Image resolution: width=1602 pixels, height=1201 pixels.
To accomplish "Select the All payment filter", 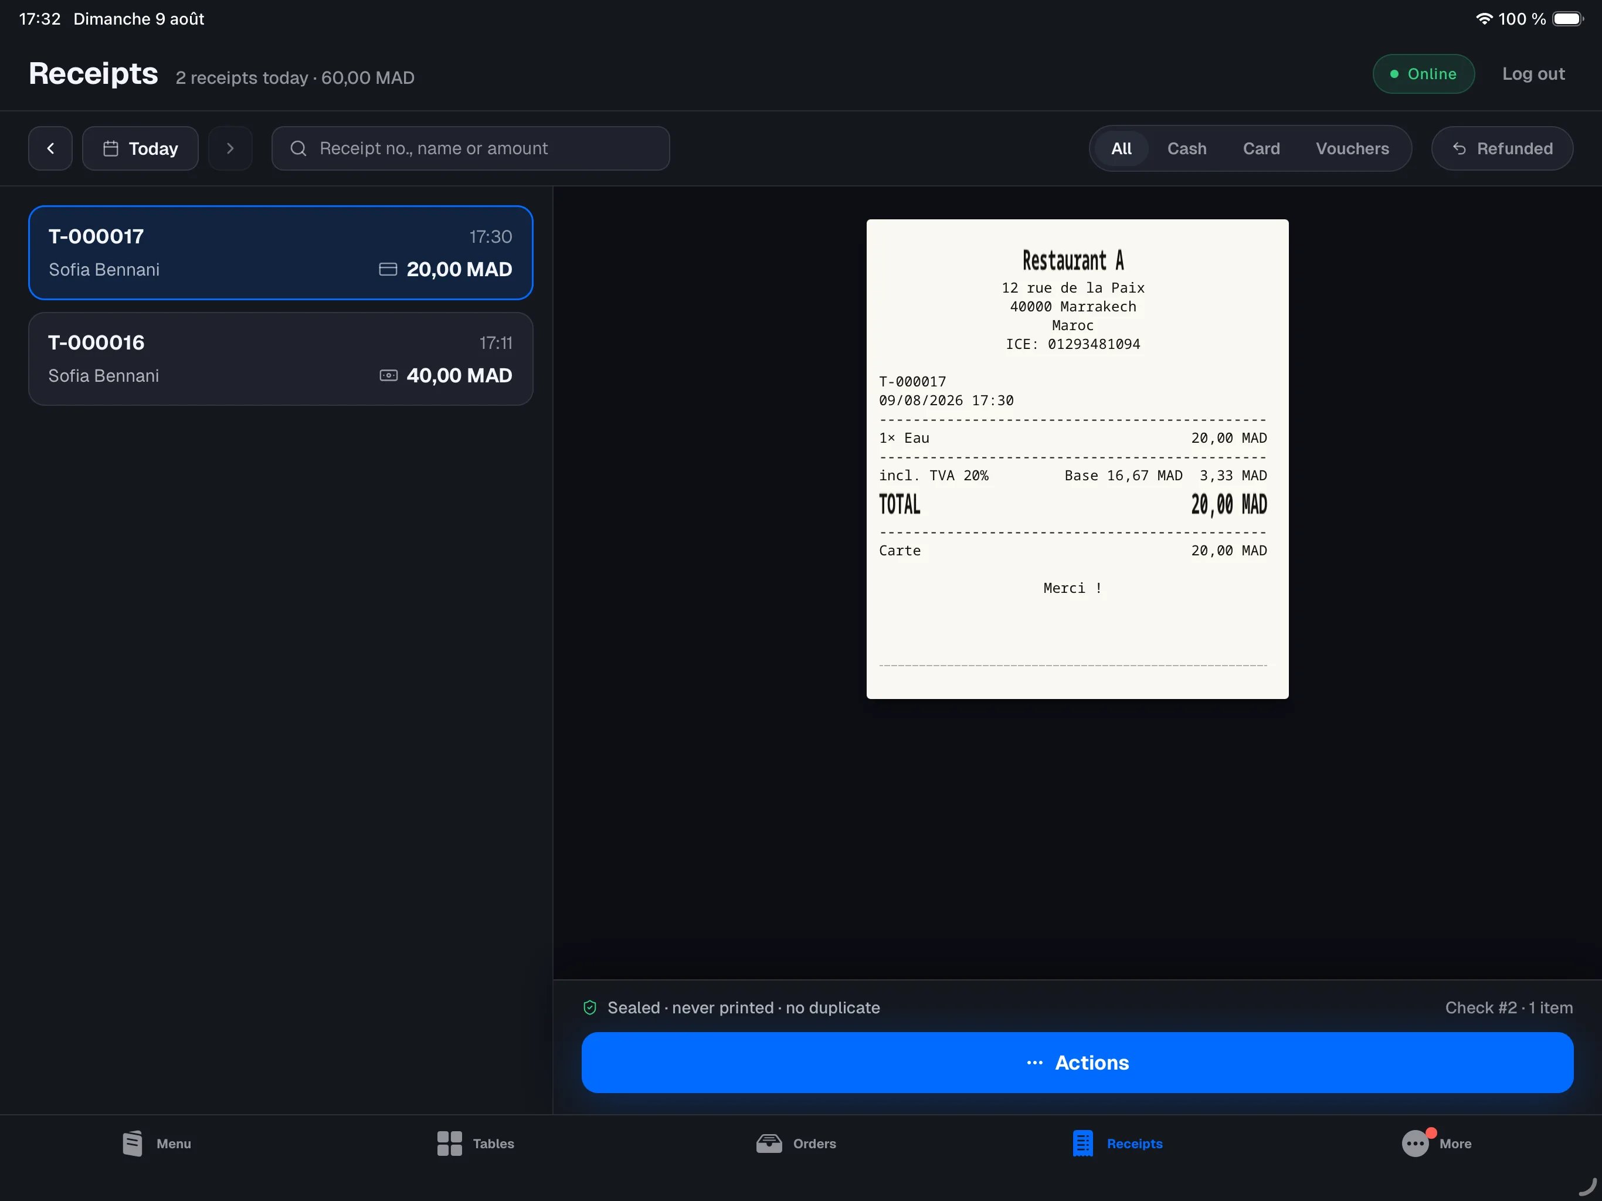I will [x=1121, y=148].
